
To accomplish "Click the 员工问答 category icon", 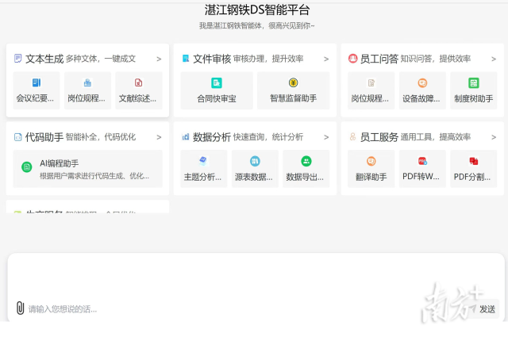I will pyautogui.click(x=352, y=59).
